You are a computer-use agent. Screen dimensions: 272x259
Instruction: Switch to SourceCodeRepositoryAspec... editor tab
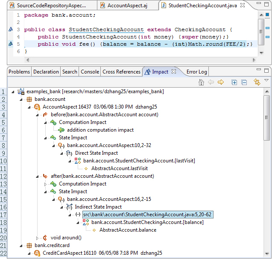pos(52,6)
